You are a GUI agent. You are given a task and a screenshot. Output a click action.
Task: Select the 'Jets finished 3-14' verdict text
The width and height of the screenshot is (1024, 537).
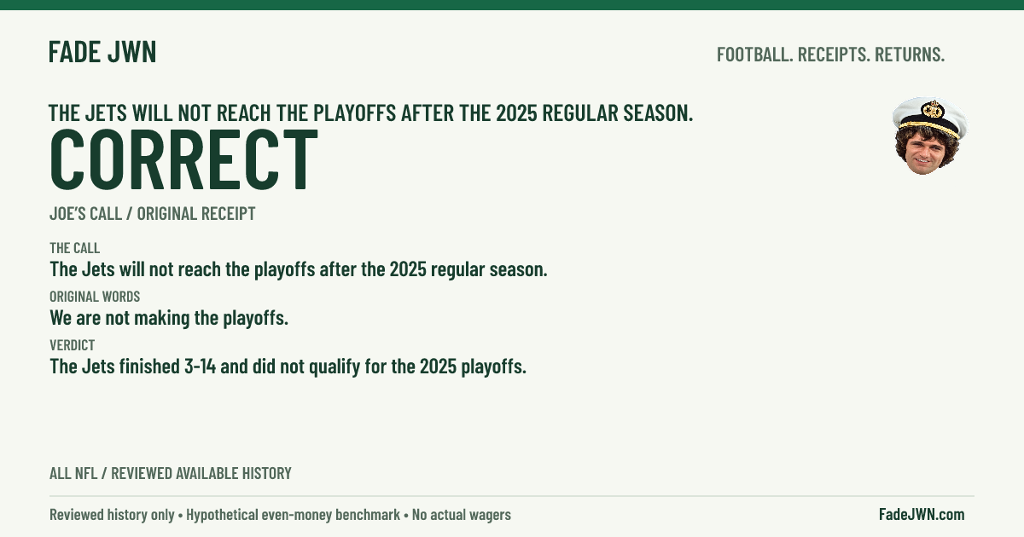(x=288, y=367)
